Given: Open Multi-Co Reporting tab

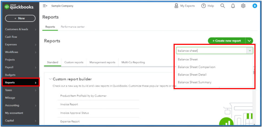Looking at the screenshot, I should click(133, 62).
